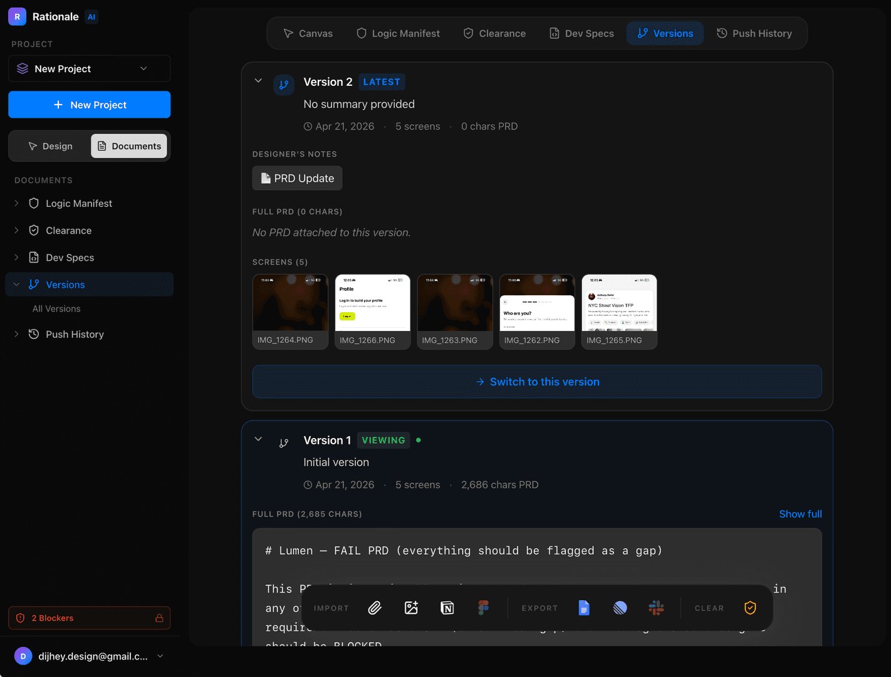Click the Show full link
Screen dimensions: 891x677
800,514
